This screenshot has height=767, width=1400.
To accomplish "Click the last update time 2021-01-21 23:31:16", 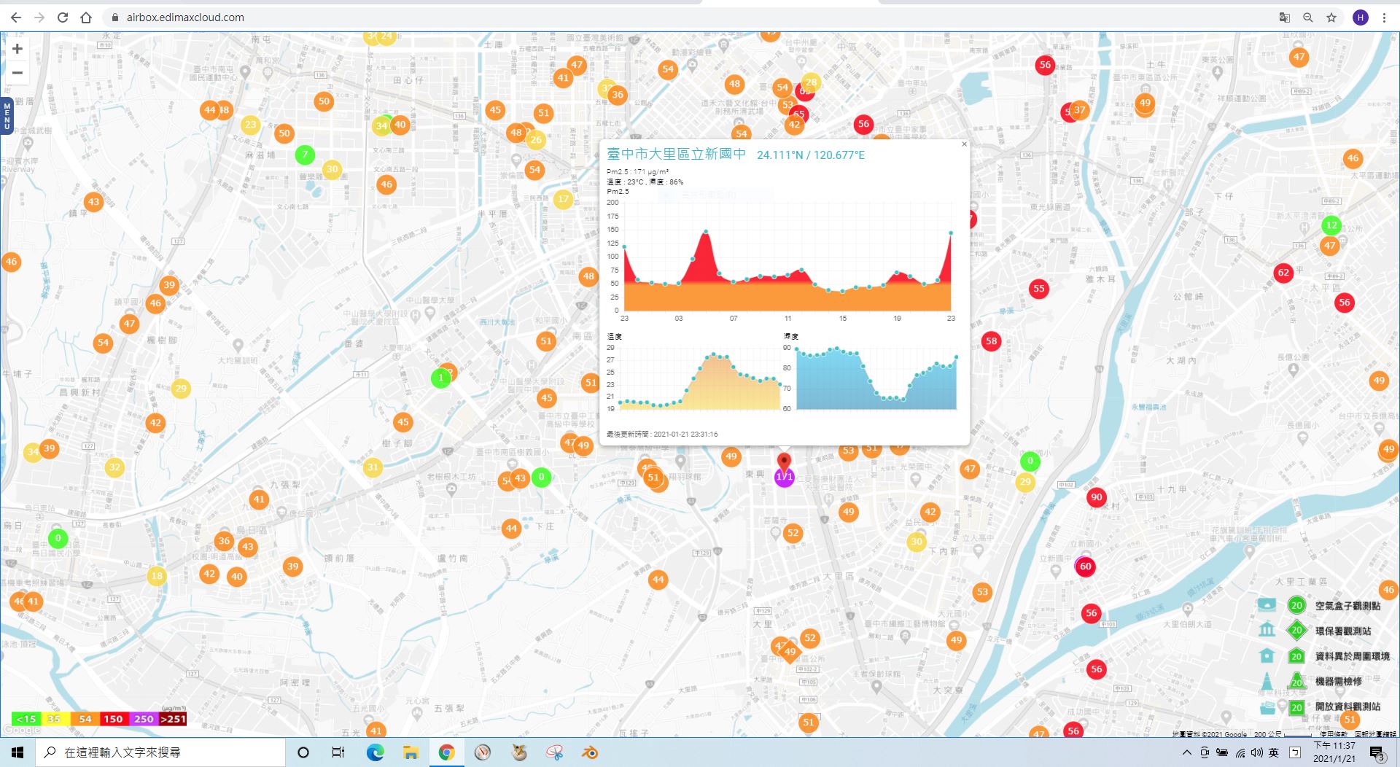I will pyautogui.click(x=685, y=434).
